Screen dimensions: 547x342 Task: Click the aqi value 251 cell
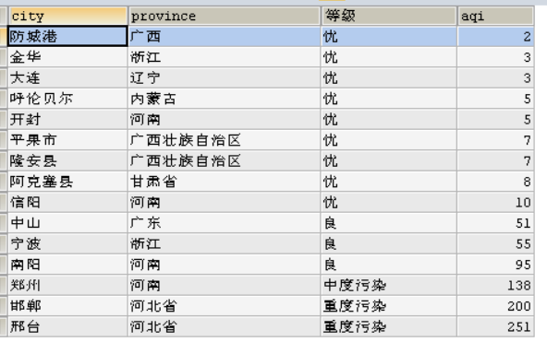coord(495,326)
